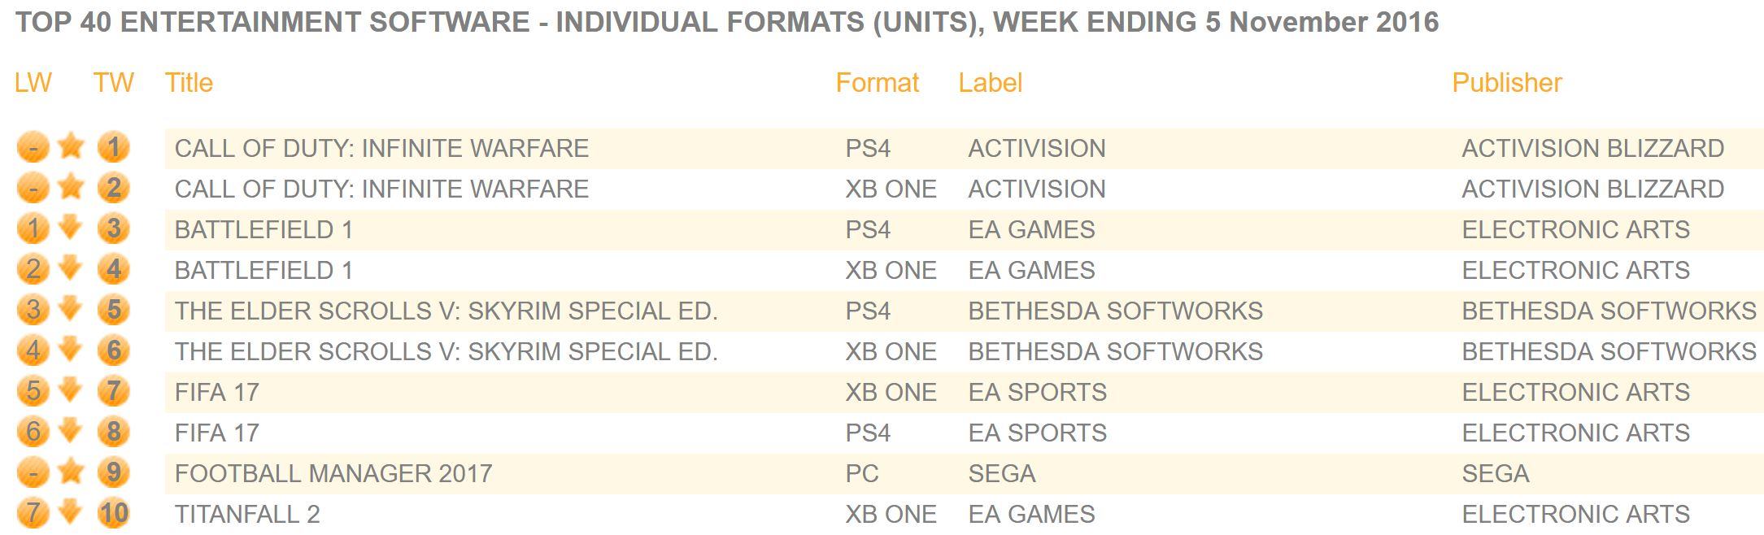Viewport: 1764px width, 535px height.
Task: Click the last-week badge showing 6
Action: click(x=33, y=433)
